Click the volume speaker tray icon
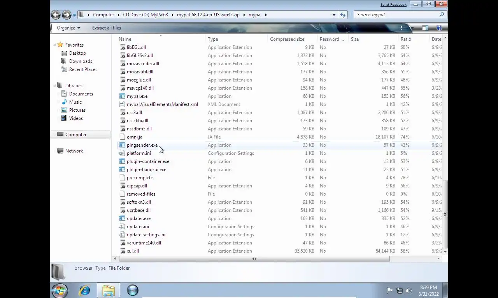 pos(409,291)
